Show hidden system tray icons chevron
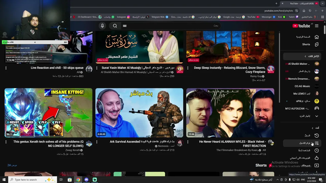 tap(277, 180)
